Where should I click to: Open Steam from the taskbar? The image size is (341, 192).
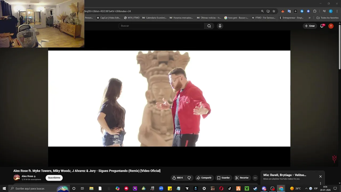(x=255, y=189)
